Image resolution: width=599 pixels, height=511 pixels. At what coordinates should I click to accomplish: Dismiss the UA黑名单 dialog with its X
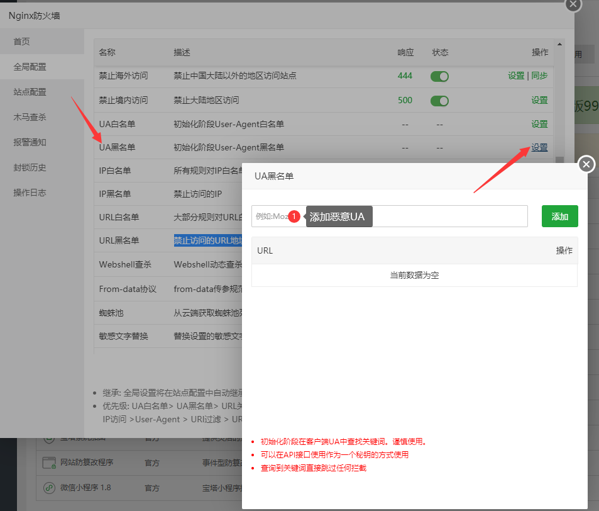[x=586, y=164]
